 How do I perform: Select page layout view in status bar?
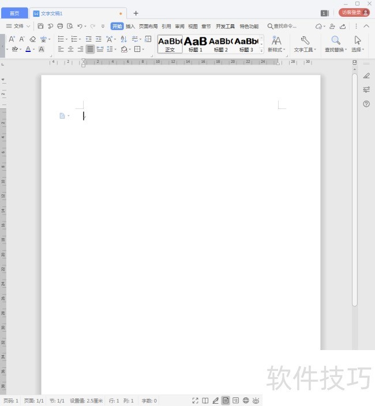pyautogui.click(x=226, y=401)
